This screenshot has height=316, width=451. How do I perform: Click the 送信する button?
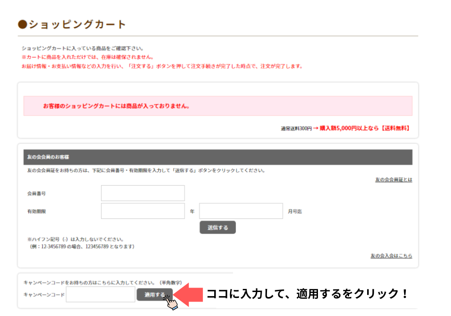click(217, 228)
